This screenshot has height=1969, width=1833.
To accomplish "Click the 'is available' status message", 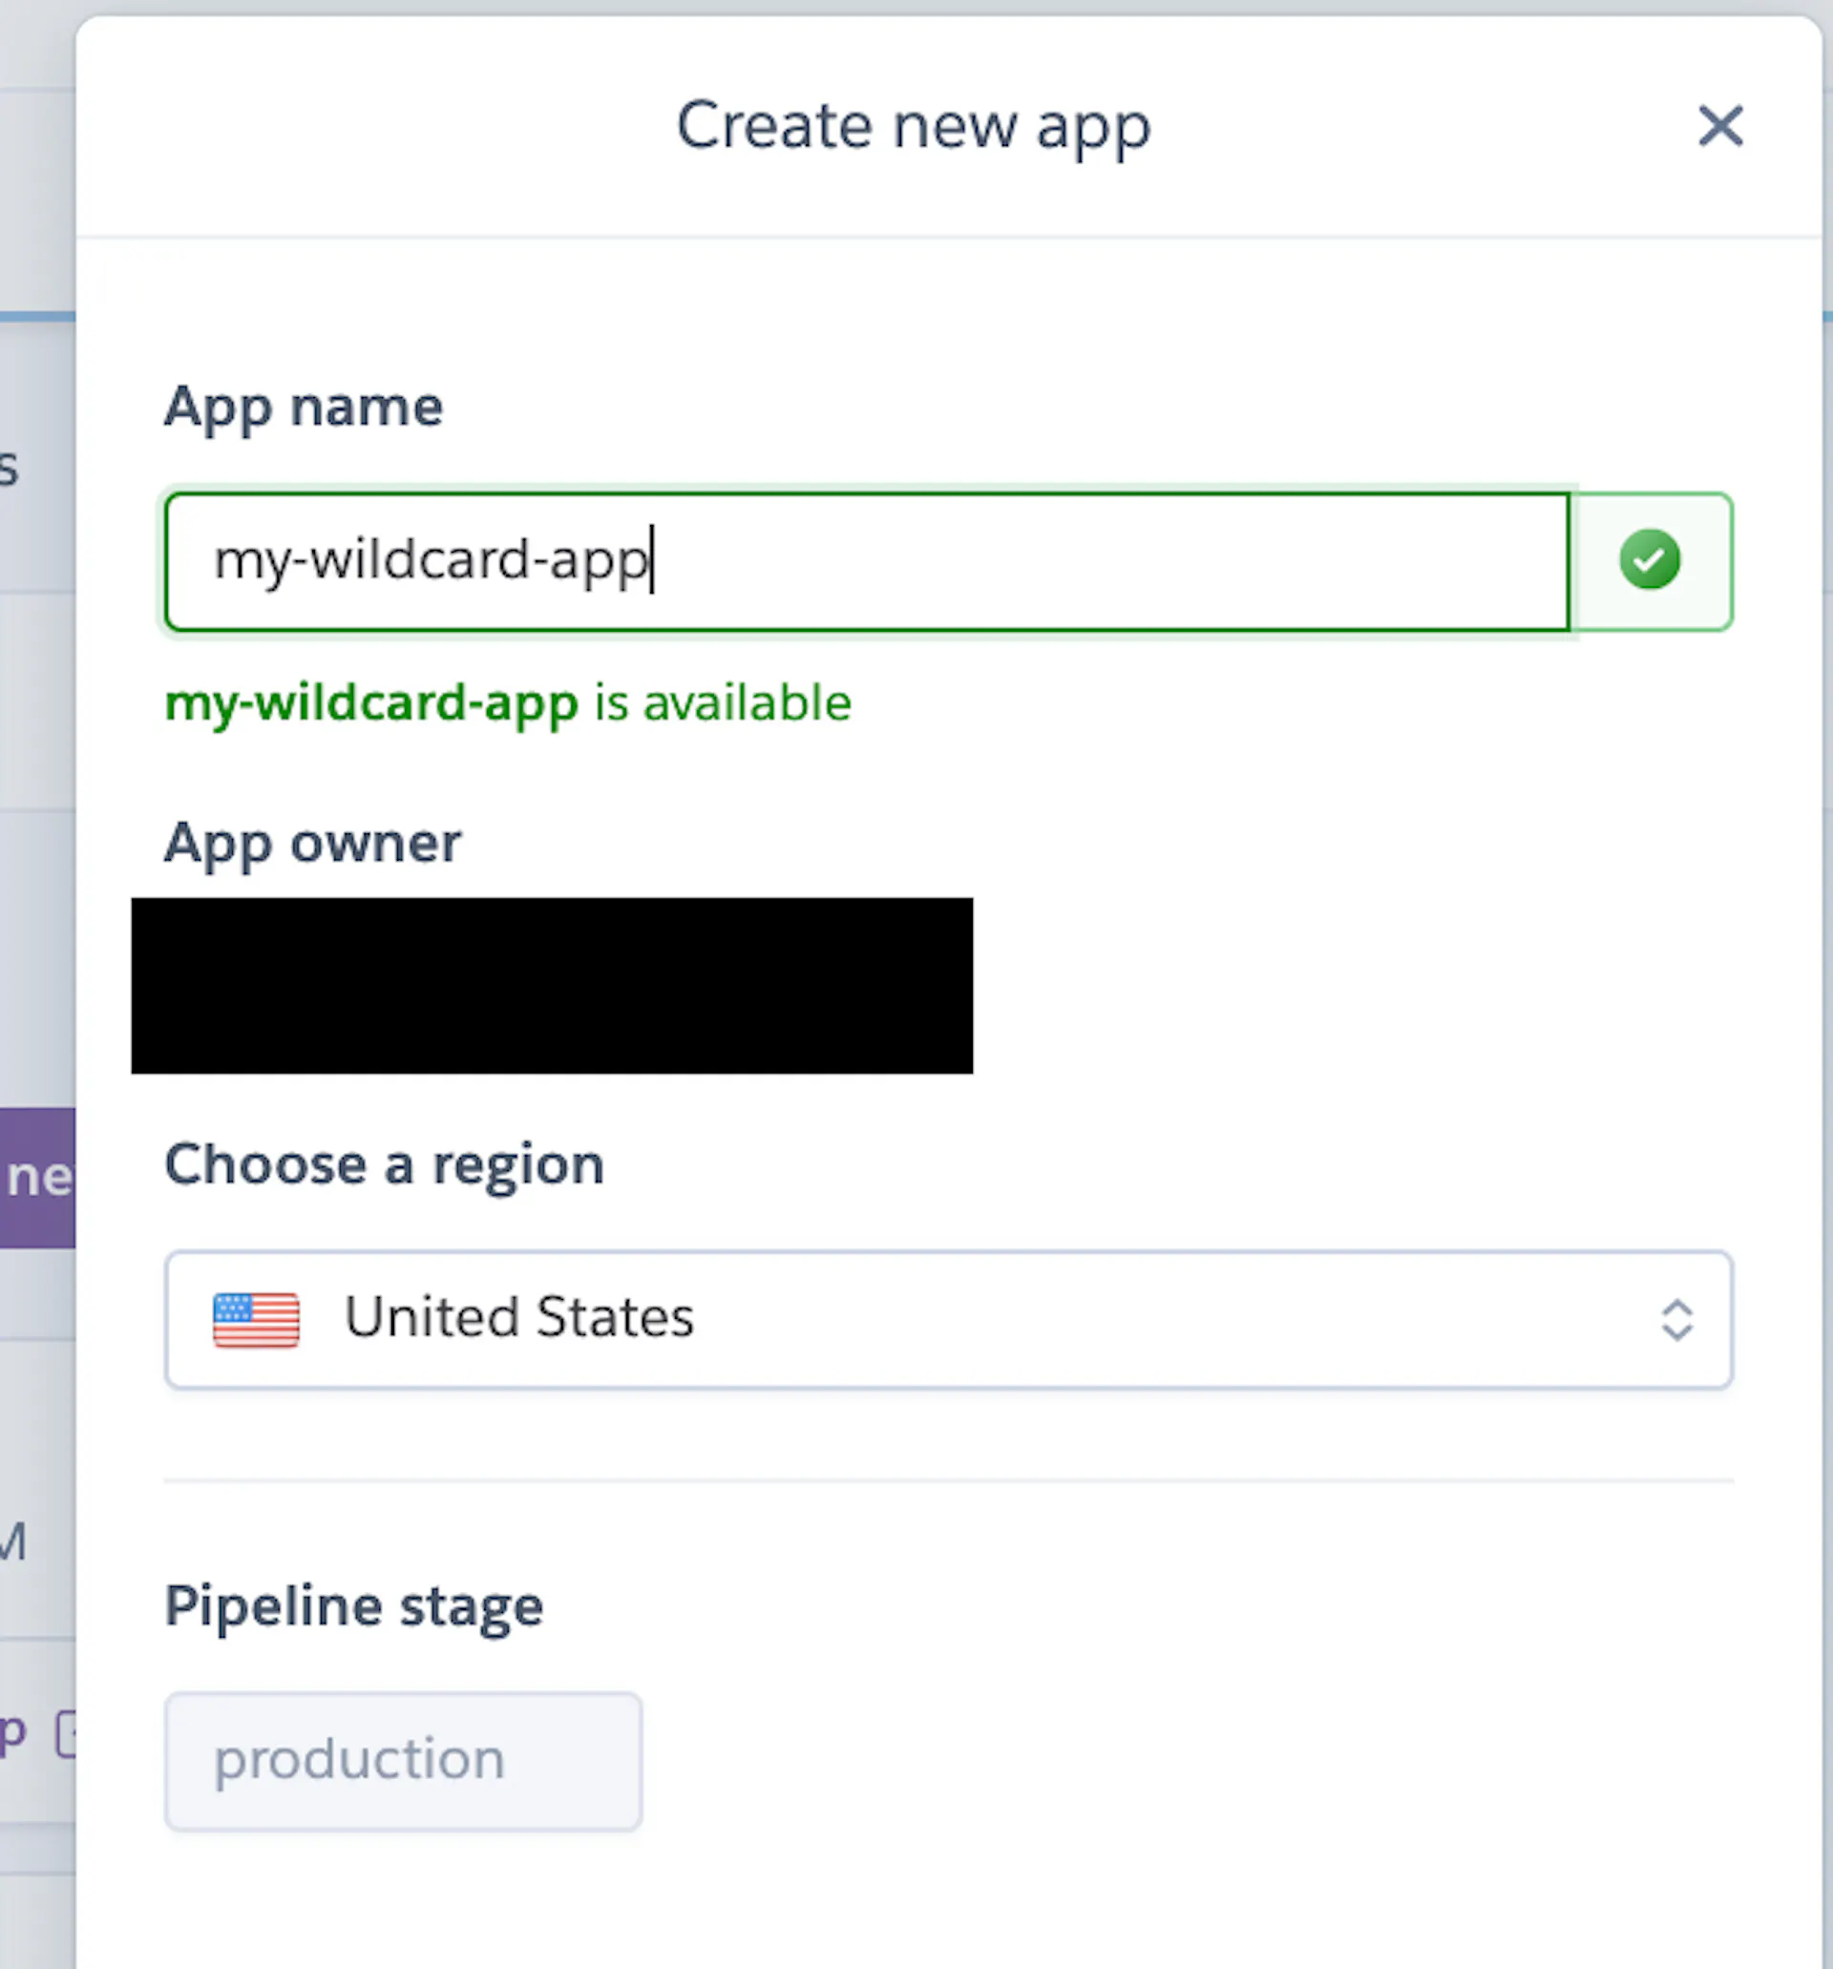I will pos(723,703).
